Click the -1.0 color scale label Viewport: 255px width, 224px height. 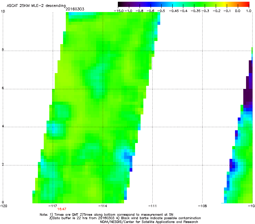(129, 11)
